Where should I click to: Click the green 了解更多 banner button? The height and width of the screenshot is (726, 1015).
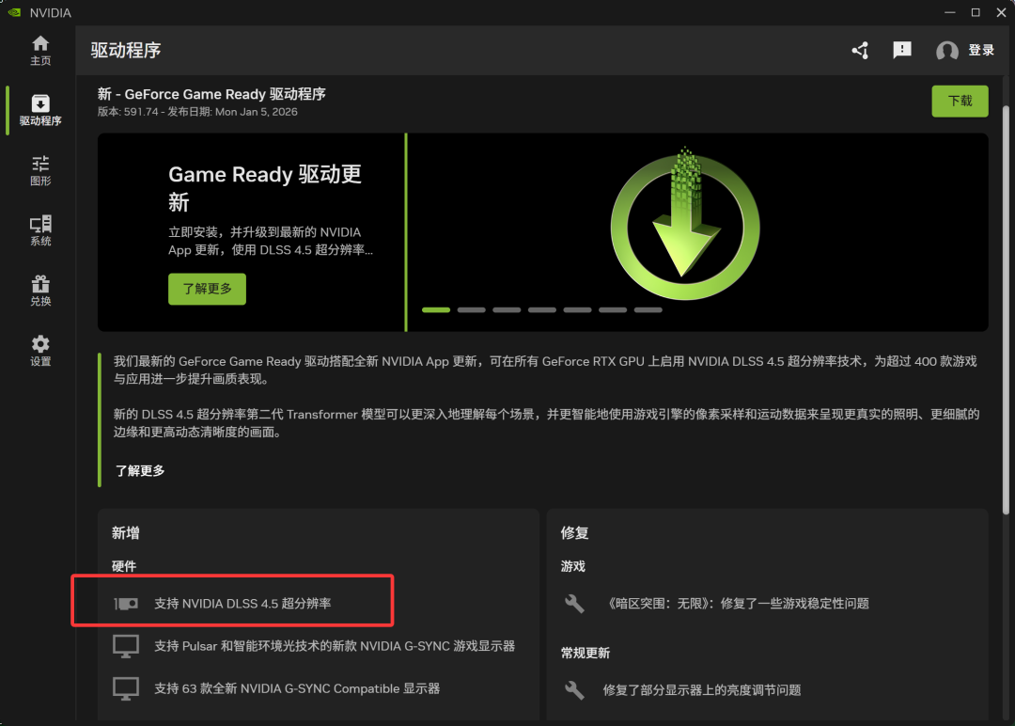click(207, 289)
